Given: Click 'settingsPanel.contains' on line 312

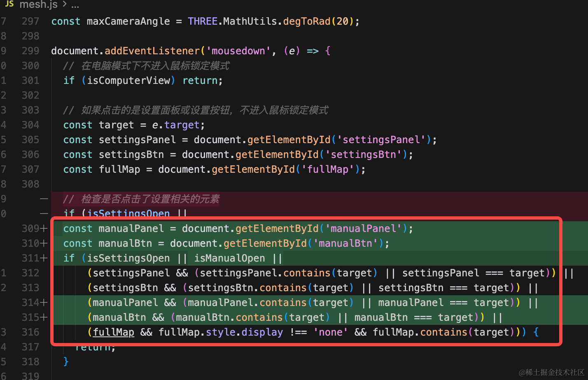Looking at the screenshot, I should tap(265, 273).
